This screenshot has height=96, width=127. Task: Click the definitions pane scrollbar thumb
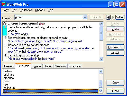point(101,33)
